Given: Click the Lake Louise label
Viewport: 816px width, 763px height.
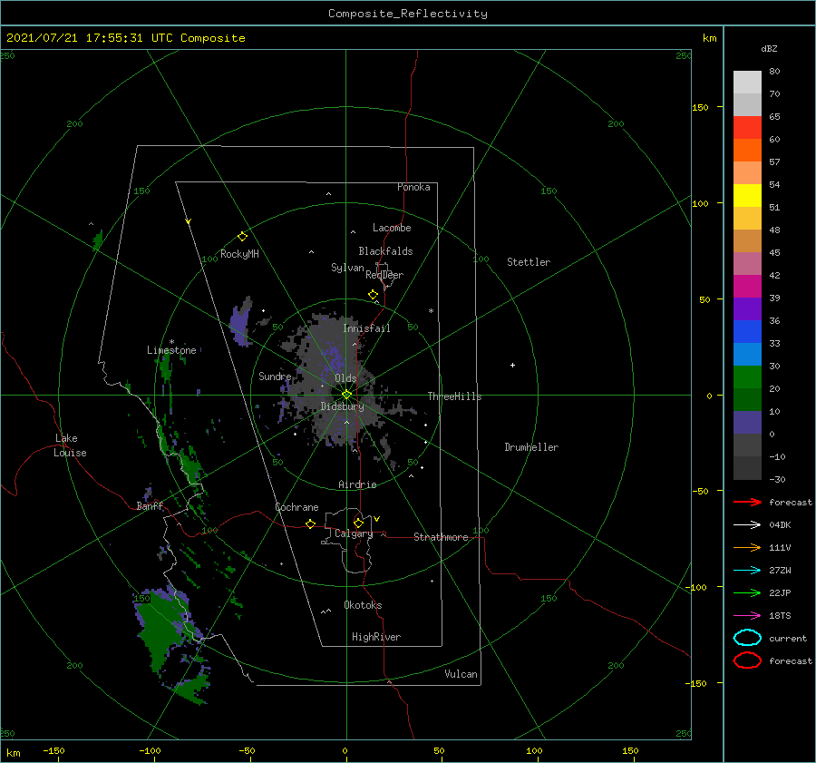Looking at the screenshot, I should [70, 445].
